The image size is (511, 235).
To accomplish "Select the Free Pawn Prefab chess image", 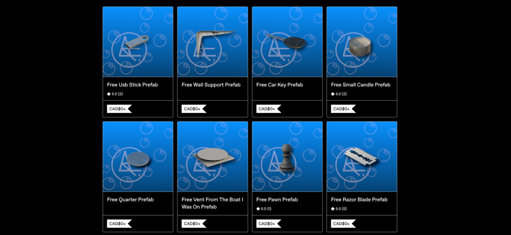I will tap(287, 157).
